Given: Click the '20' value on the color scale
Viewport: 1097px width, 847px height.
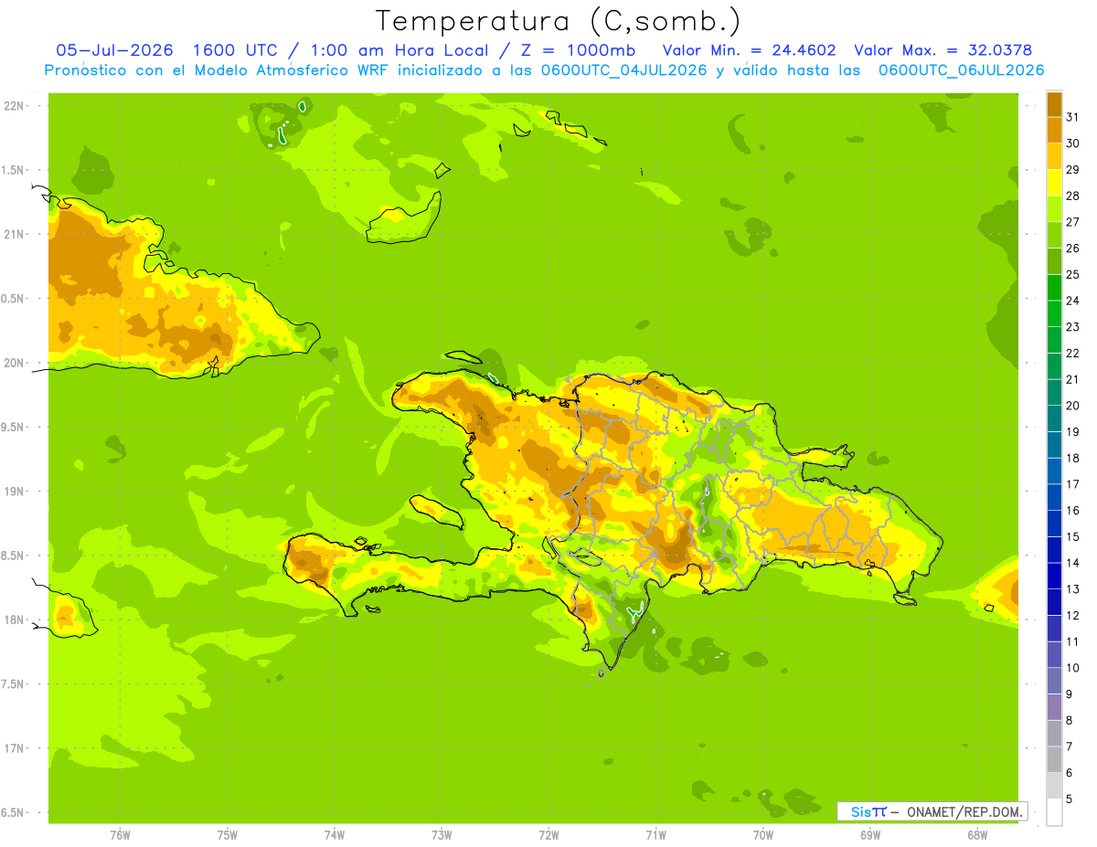Looking at the screenshot, I should coord(1071,406).
